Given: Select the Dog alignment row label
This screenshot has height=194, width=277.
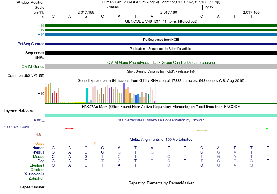Looking at the screenshot, I should [41, 161].
